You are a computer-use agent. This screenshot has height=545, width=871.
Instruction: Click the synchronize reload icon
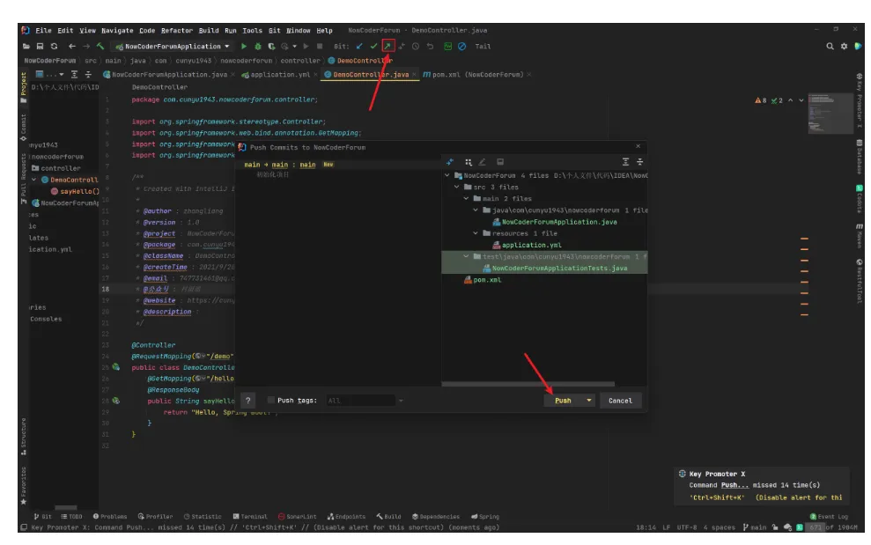click(x=54, y=46)
